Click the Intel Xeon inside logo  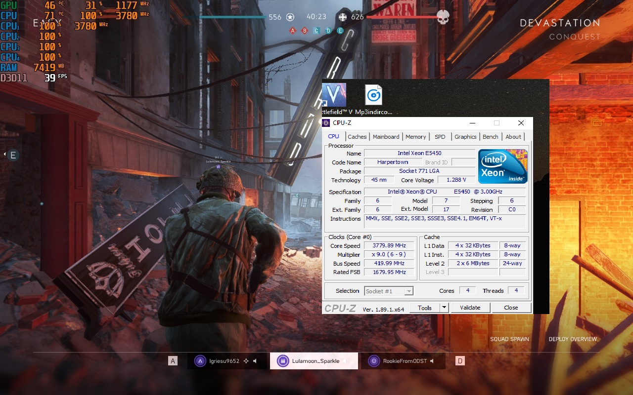[x=502, y=166]
